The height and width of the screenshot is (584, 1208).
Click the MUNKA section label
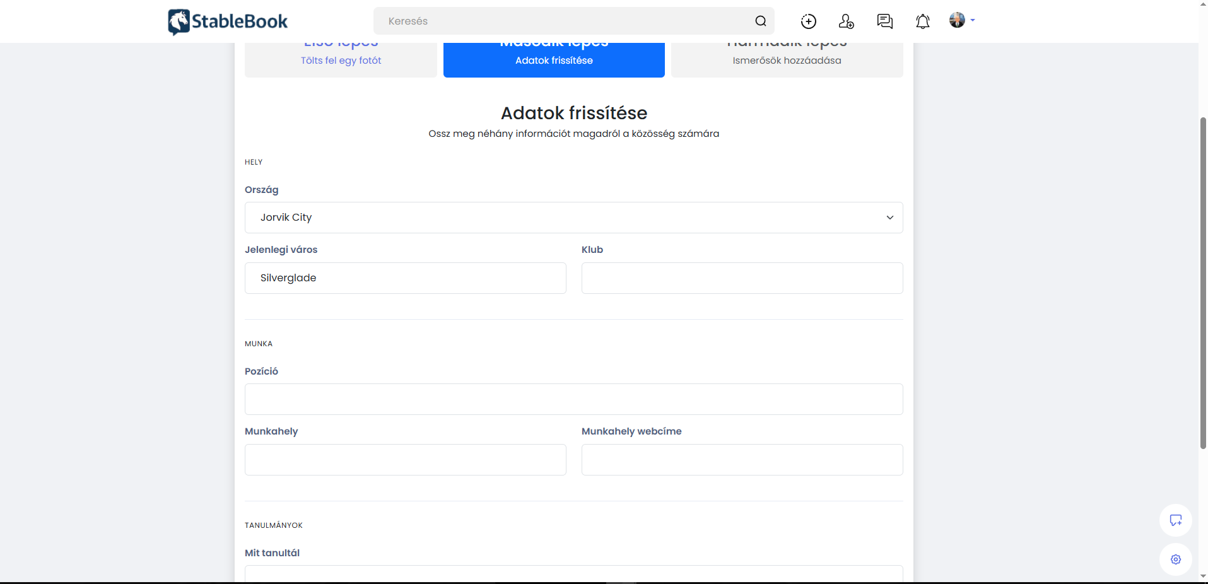[x=259, y=344]
